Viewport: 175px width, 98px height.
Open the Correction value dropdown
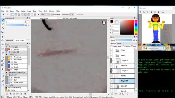71,14
